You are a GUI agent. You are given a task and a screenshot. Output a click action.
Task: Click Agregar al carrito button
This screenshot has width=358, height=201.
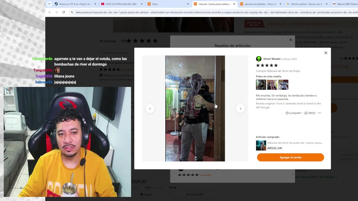tap(290, 157)
